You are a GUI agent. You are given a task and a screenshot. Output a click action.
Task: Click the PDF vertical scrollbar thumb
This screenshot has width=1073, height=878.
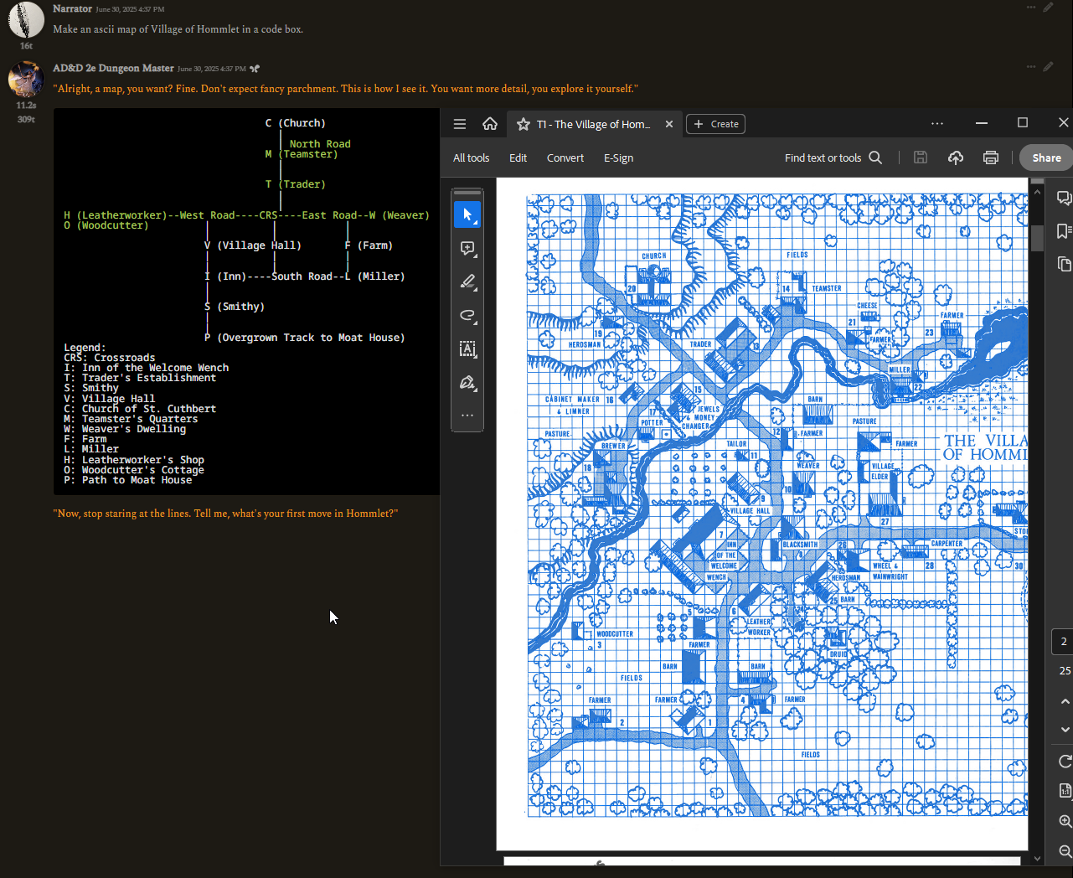point(1037,238)
